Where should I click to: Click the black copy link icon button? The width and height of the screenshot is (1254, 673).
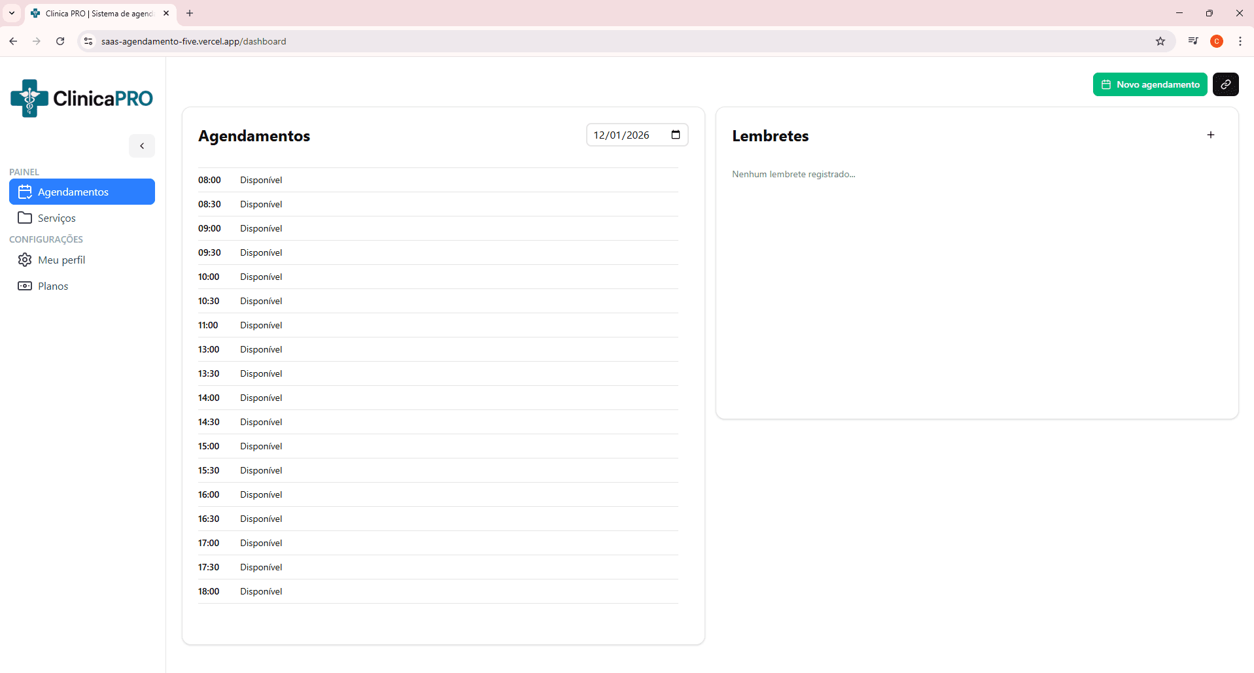1225,84
